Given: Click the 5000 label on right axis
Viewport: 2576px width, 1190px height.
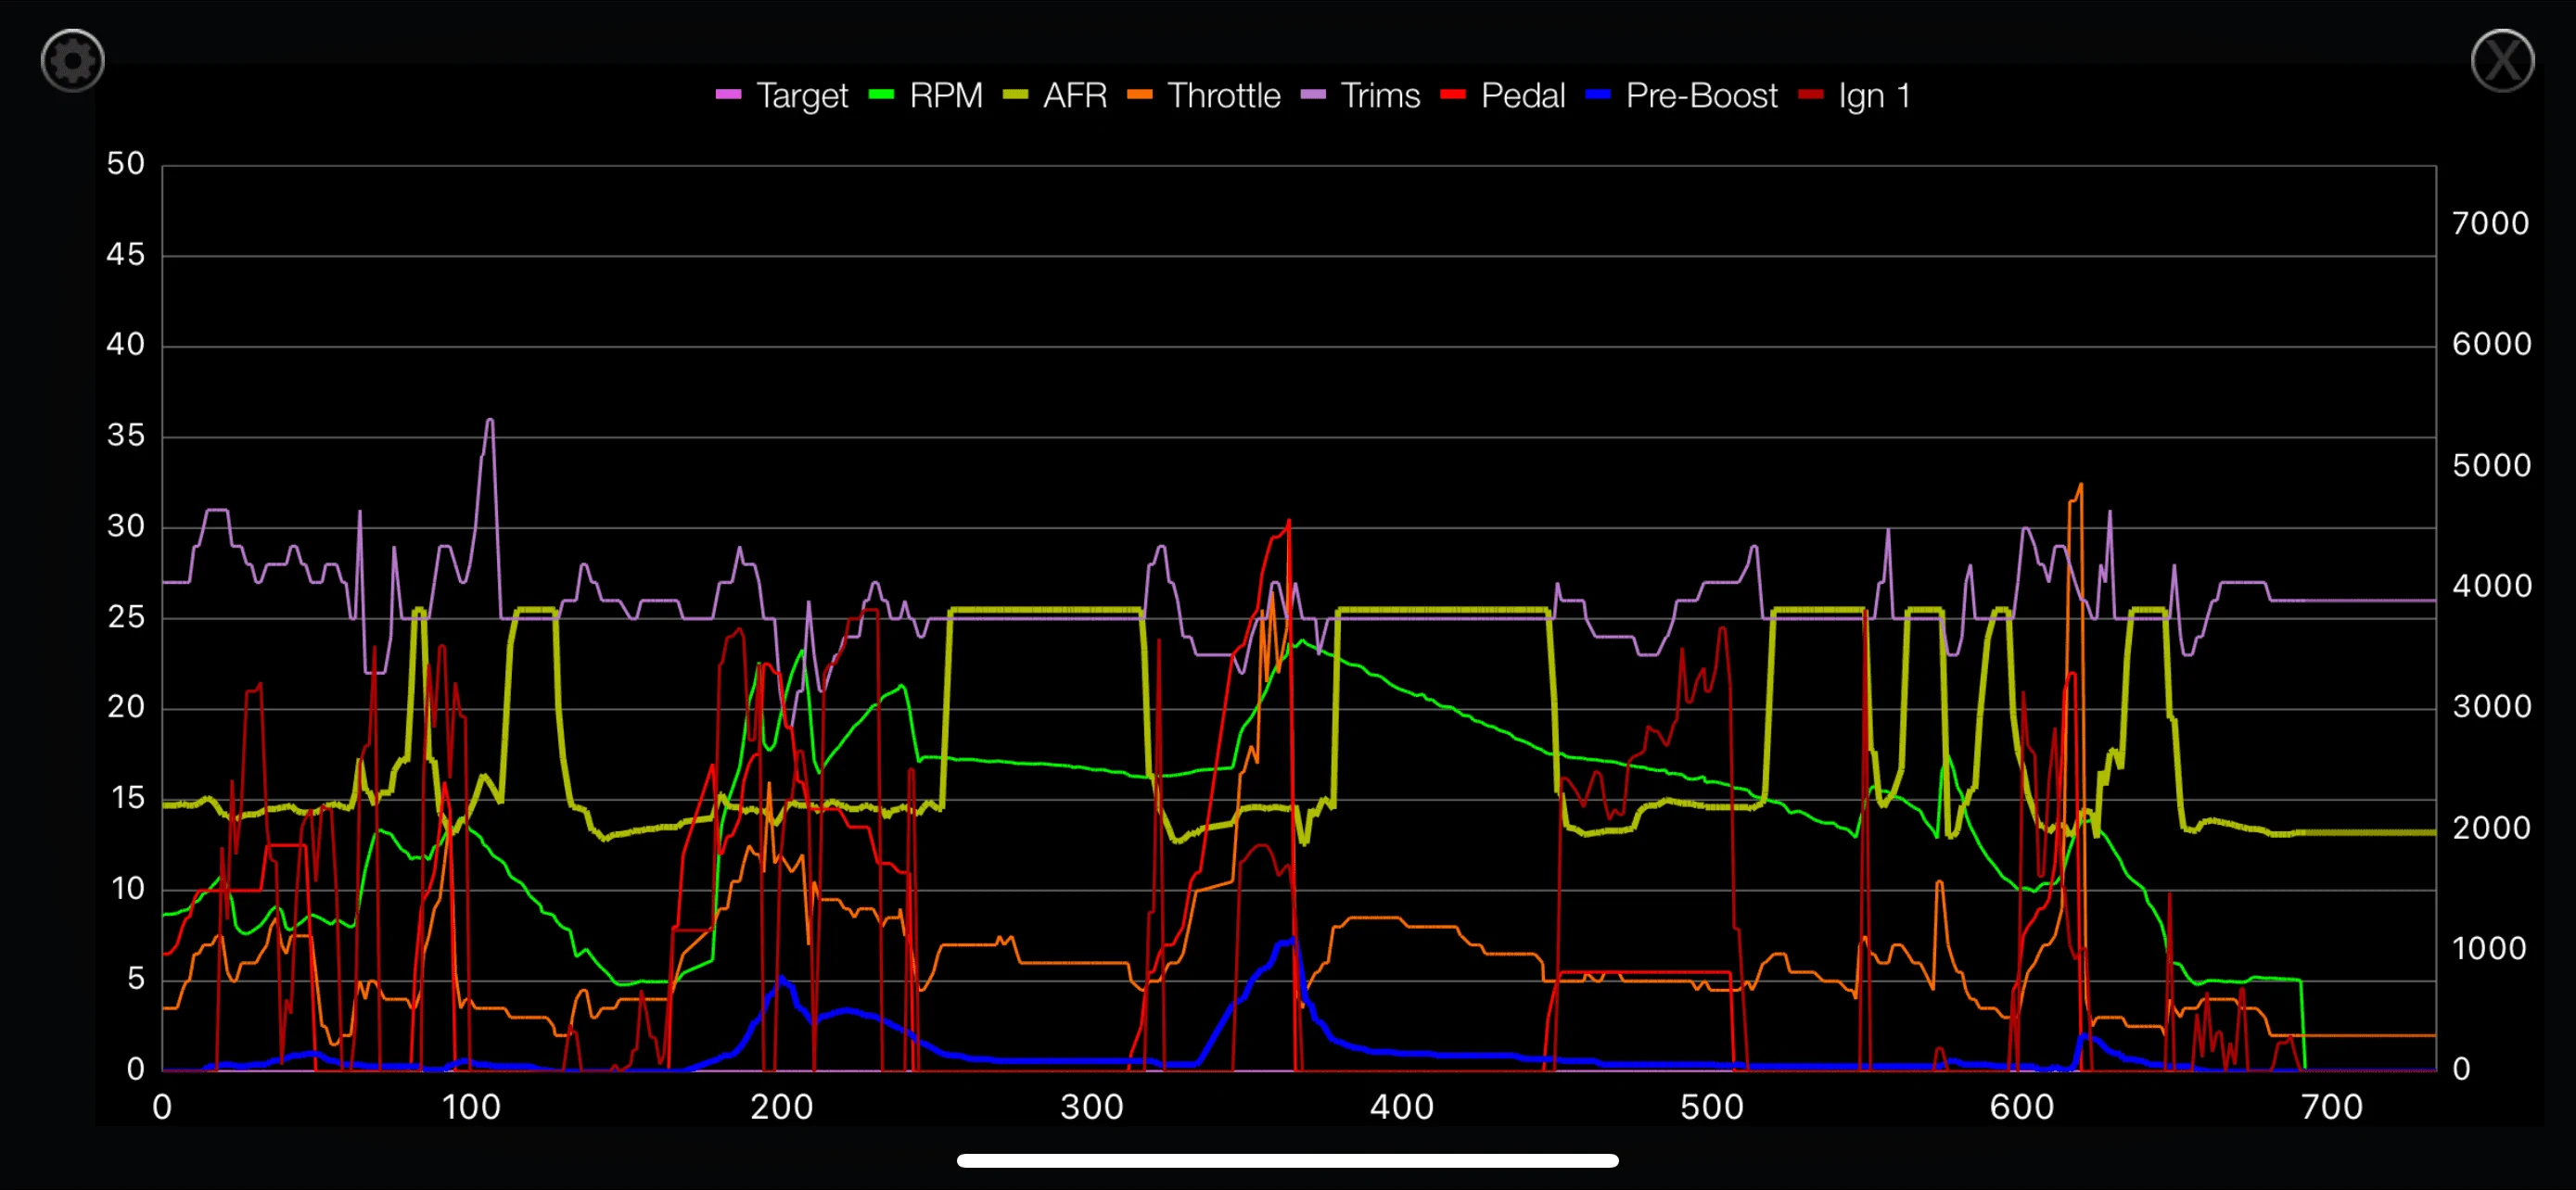Looking at the screenshot, I should pos(2491,464).
